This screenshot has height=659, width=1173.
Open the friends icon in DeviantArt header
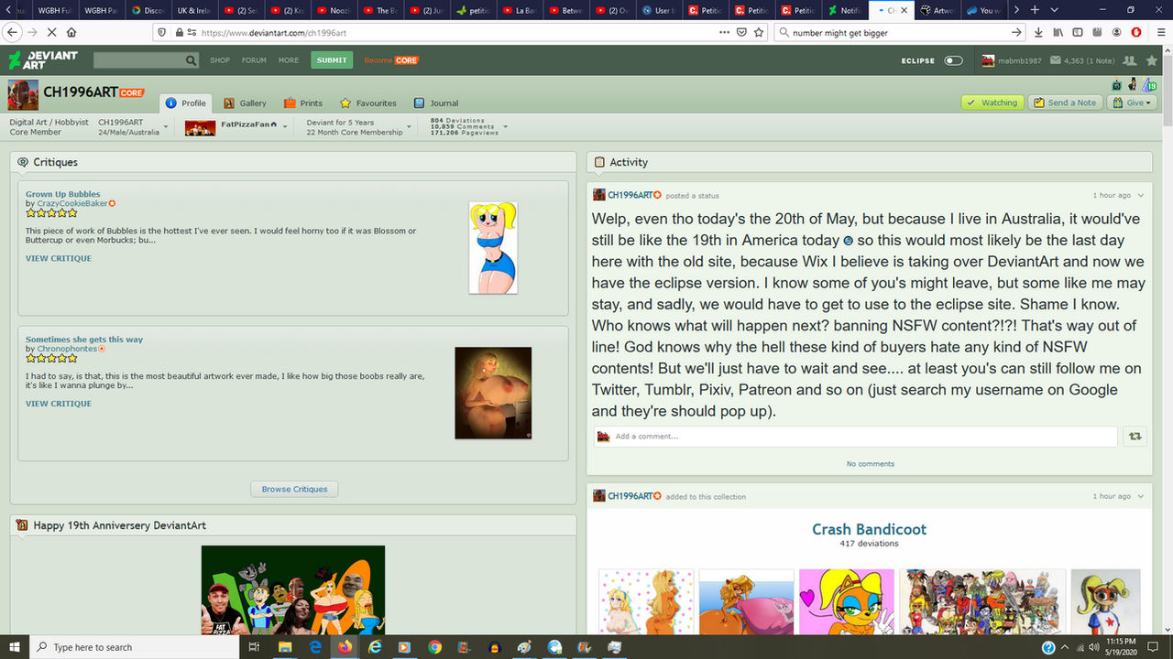[x=1130, y=60]
